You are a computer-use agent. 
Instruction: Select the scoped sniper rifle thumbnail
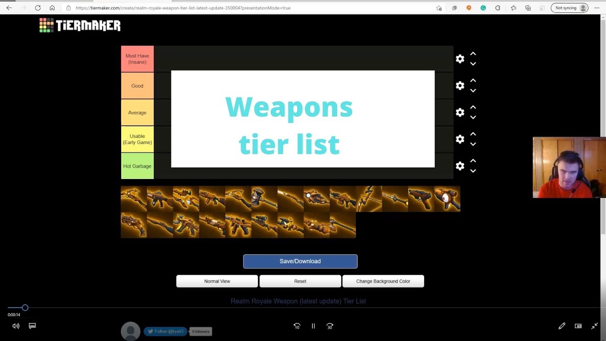264,225
